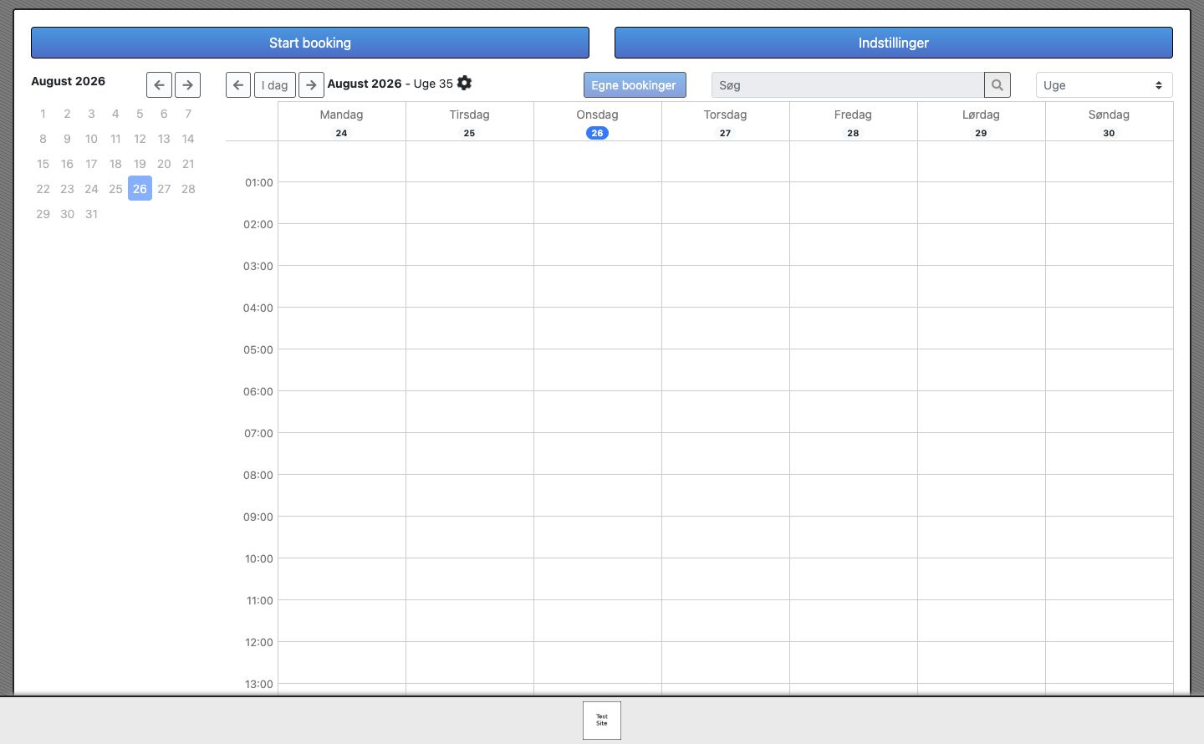Screen dimensions: 1204x744
Task: Pick August 31 in mini calendar
Action: tap(91, 214)
